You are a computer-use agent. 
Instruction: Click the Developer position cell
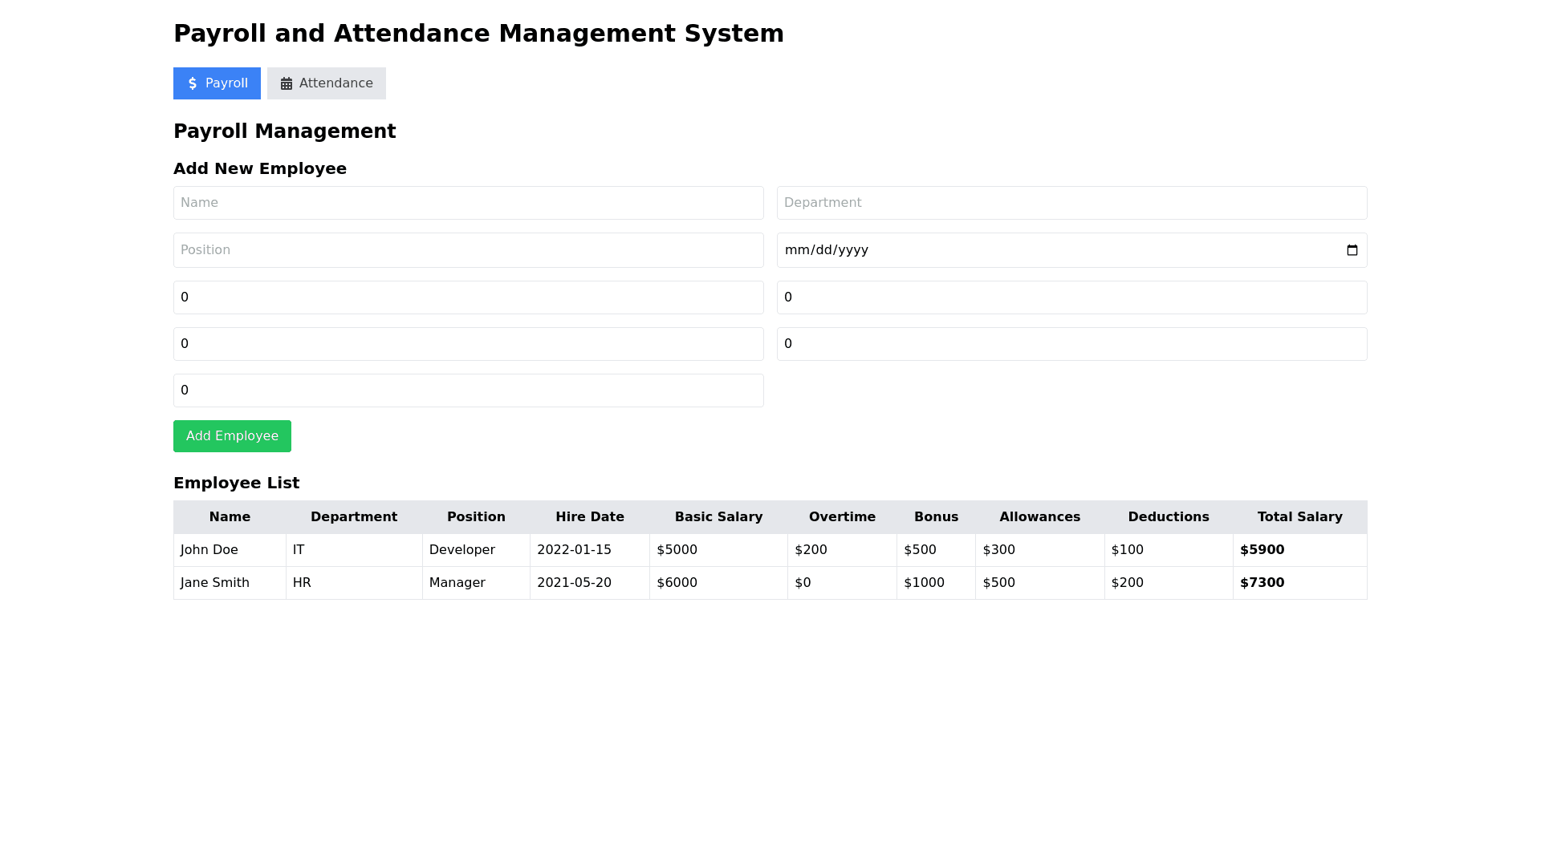[x=462, y=550]
